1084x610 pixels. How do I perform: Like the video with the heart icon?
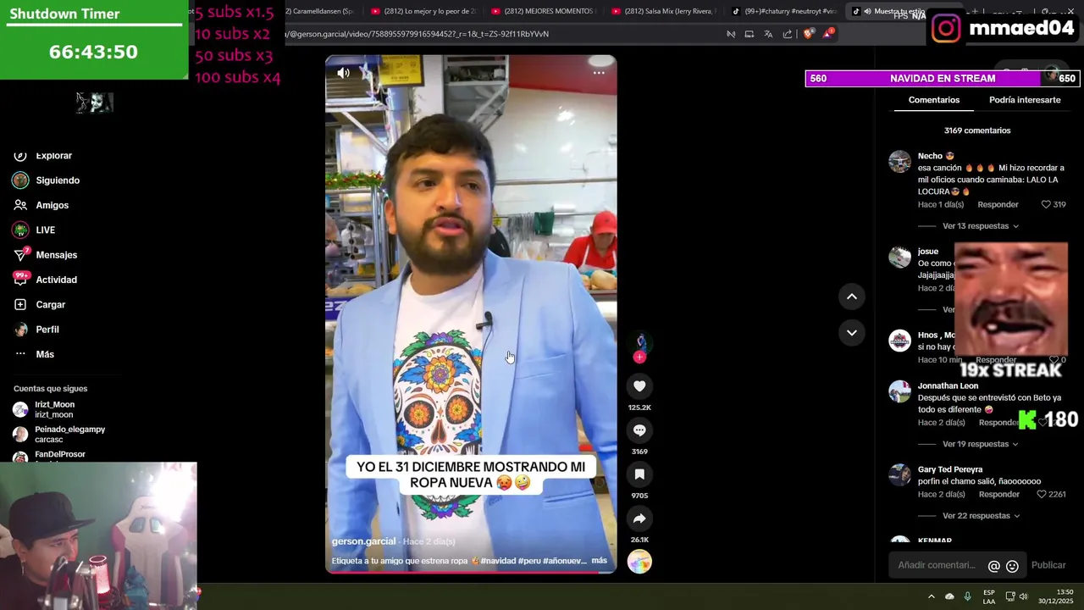click(639, 386)
